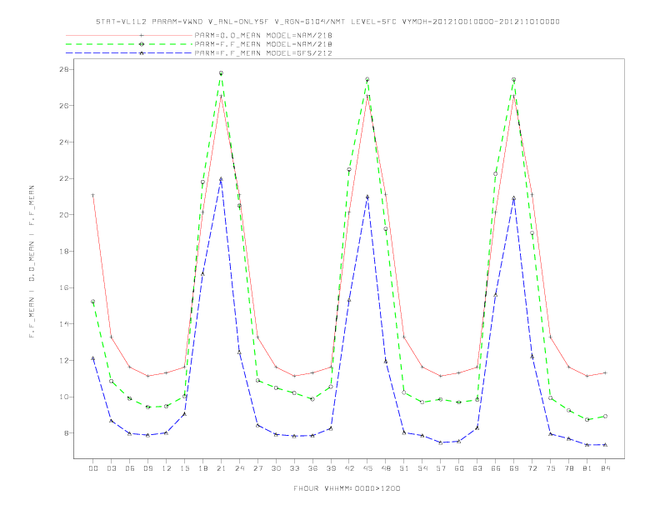
Task: Click x-axis tick label 12
Action: pos(167,468)
